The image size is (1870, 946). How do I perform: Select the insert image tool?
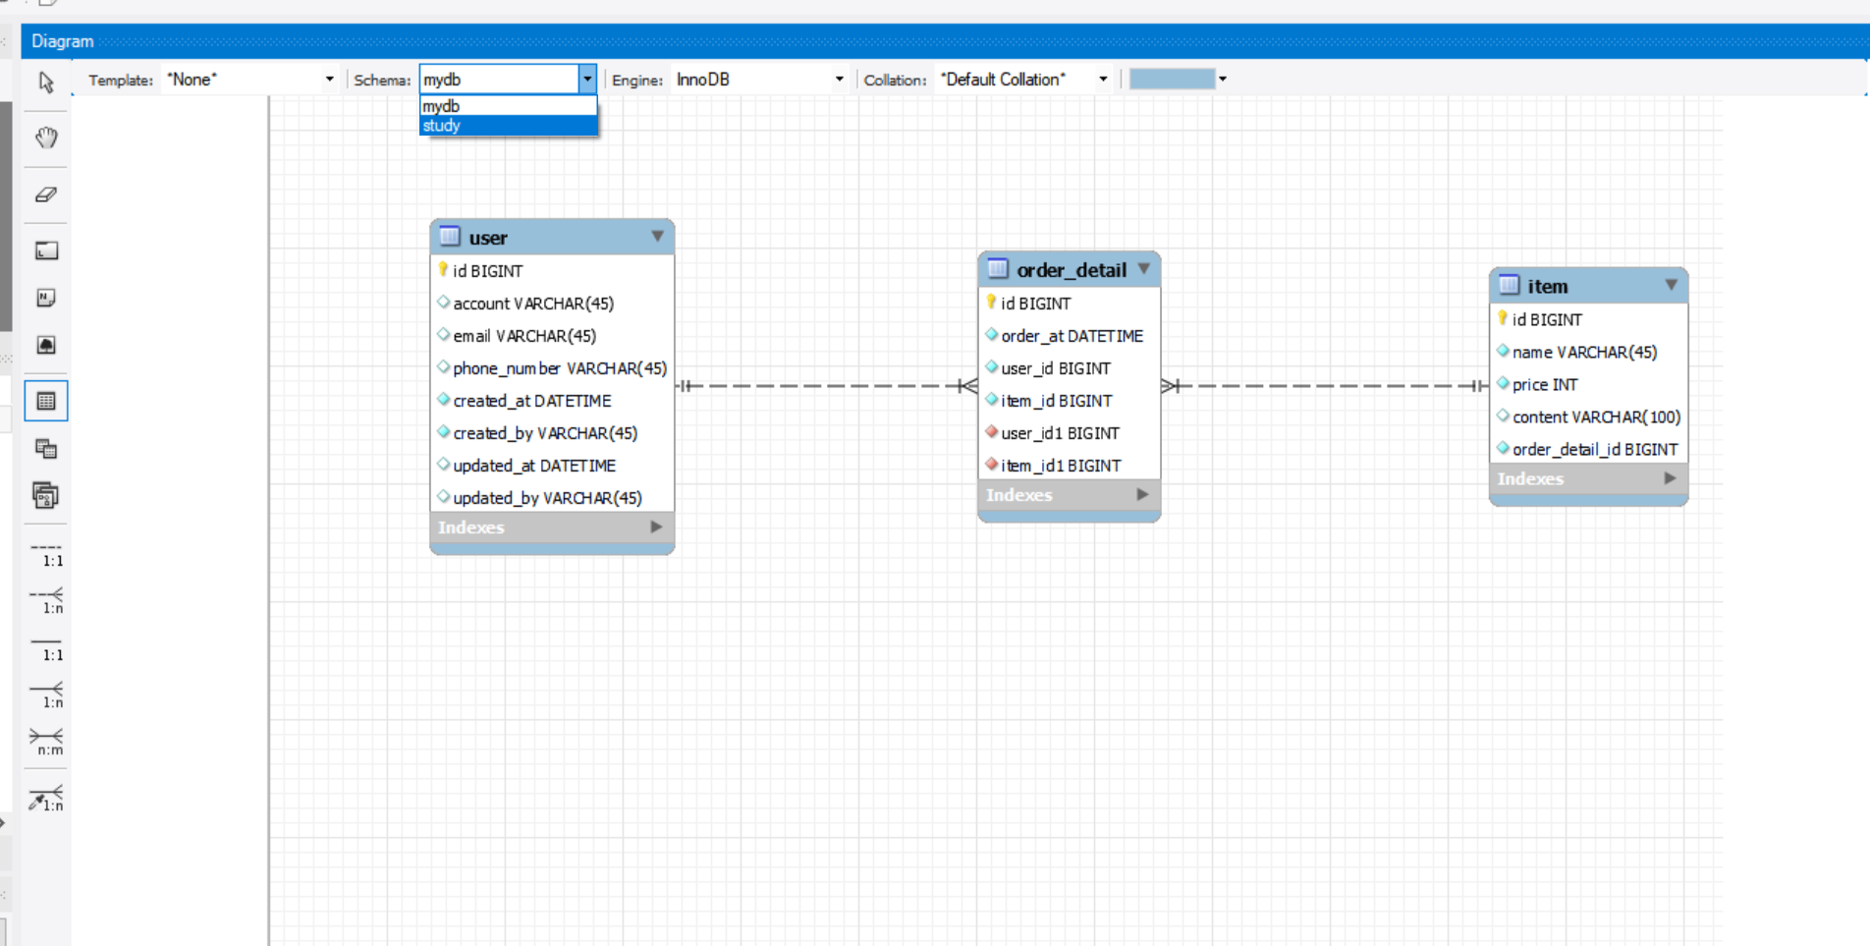(x=45, y=344)
